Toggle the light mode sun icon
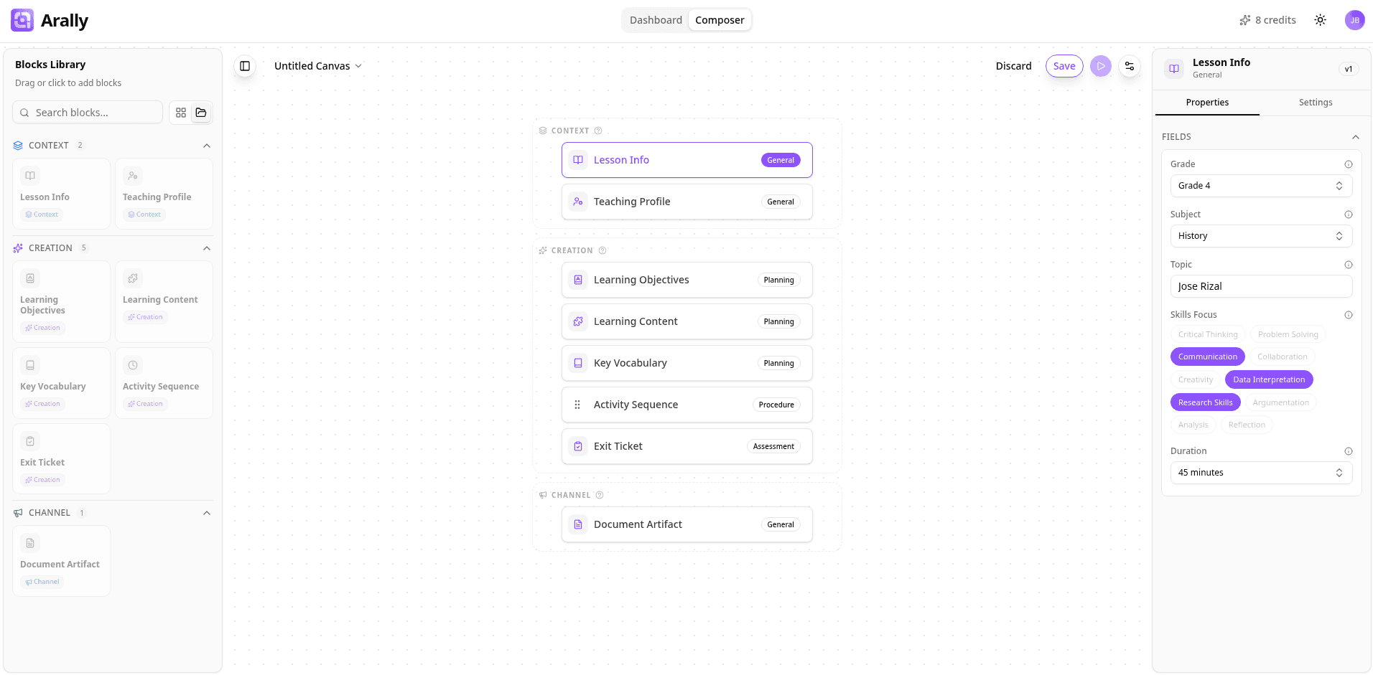Image resolution: width=1373 pixels, height=675 pixels. coord(1321,19)
